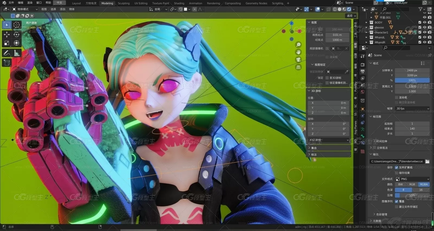The image size is (434, 231).
Task: Open the World properties globe tab
Action: [x=363, y=92]
